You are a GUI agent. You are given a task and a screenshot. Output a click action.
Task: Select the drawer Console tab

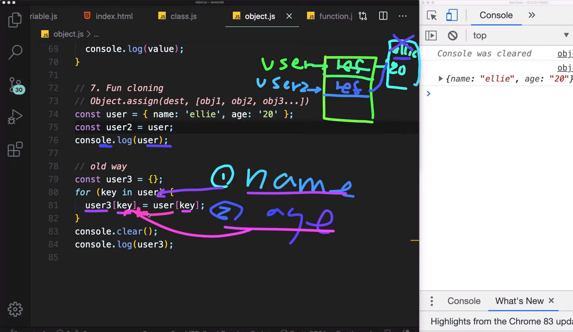coord(464,301)
